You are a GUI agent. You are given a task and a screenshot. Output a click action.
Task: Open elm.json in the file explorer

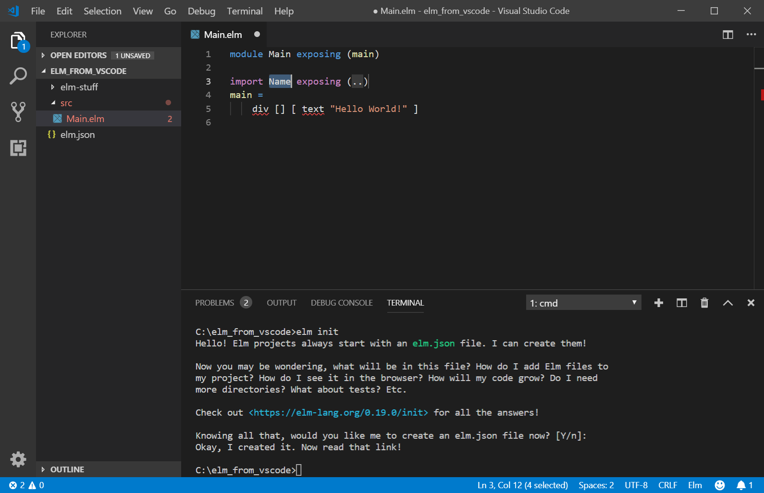pyautogui.click(x=77, y=135)
